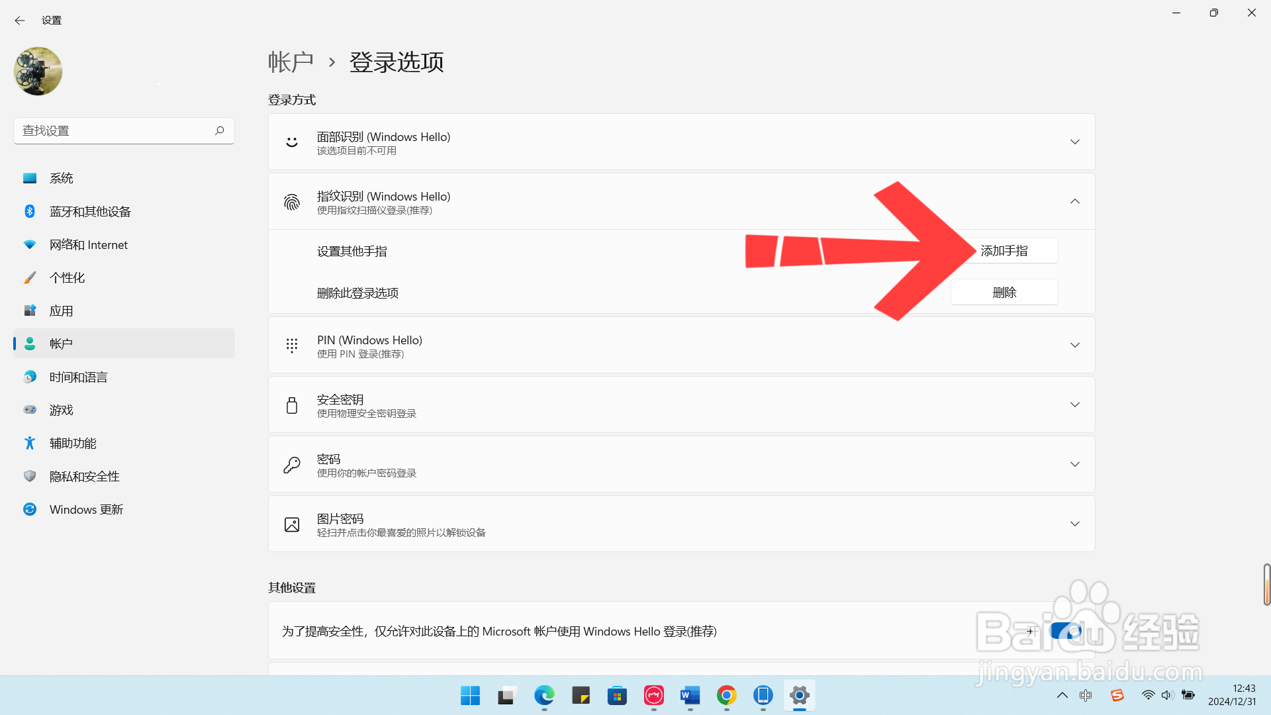Open 蓝牙和其他设备 in sidebar
This screenshot has height=715, width=1271.
pos(124,211)
